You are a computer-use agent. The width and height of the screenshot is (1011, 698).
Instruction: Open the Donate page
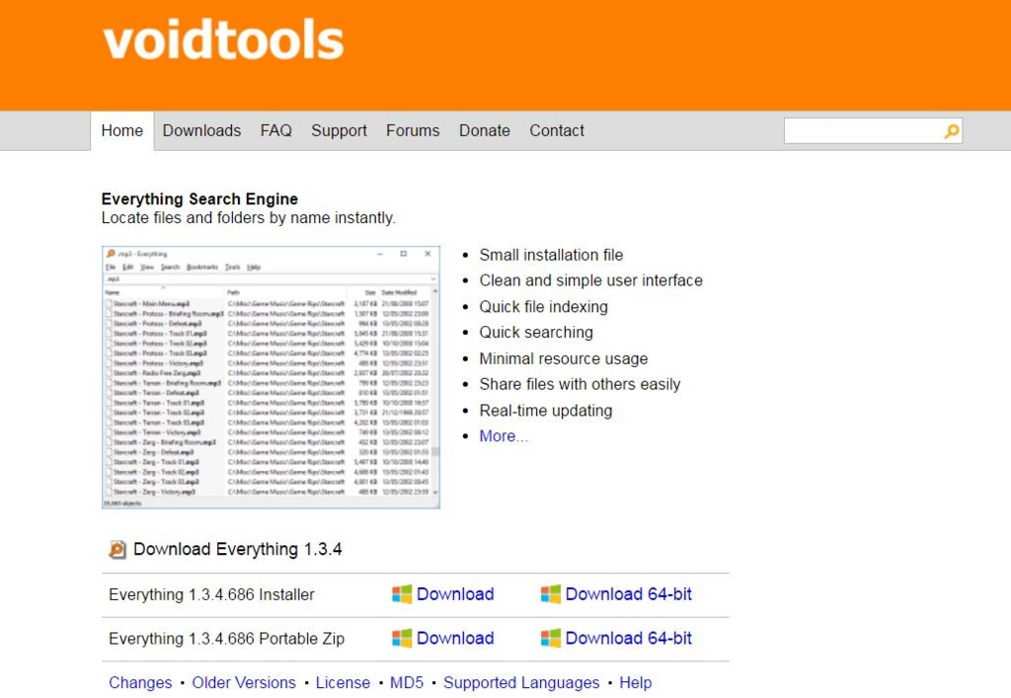pyautogui.click(x=484, y=131)
